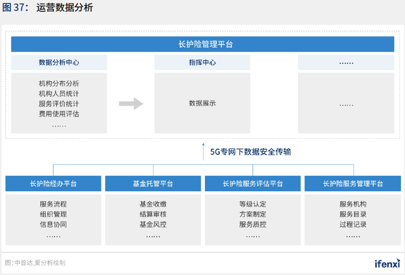Click the 机构分布分析 item
This screenshot has height=275, width=405.
(x=59, y=83)
